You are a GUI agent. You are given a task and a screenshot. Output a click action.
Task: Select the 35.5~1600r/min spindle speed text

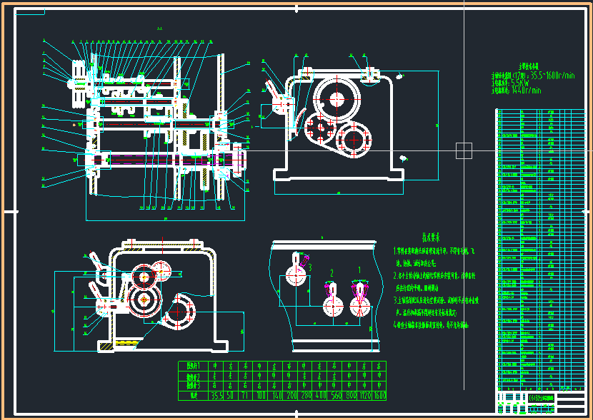(x=552, y=76)
